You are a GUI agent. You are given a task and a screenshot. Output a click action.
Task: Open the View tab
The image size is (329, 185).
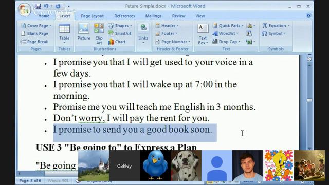point(200,16)
